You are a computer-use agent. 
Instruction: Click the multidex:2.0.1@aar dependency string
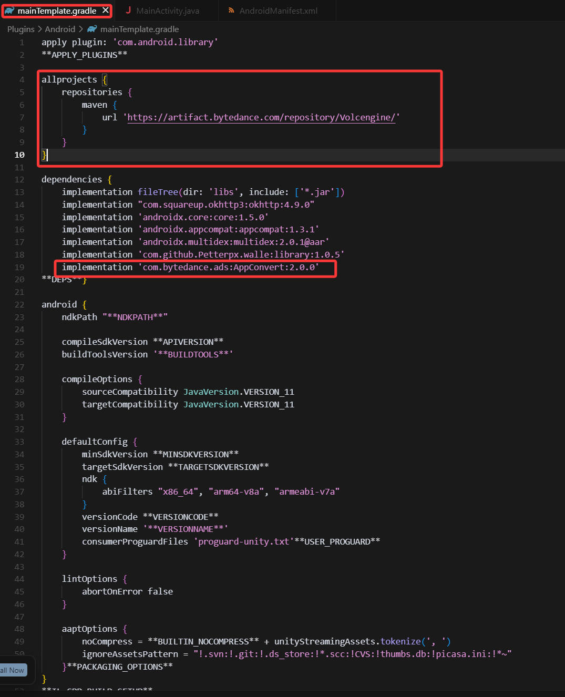(233, 242)
